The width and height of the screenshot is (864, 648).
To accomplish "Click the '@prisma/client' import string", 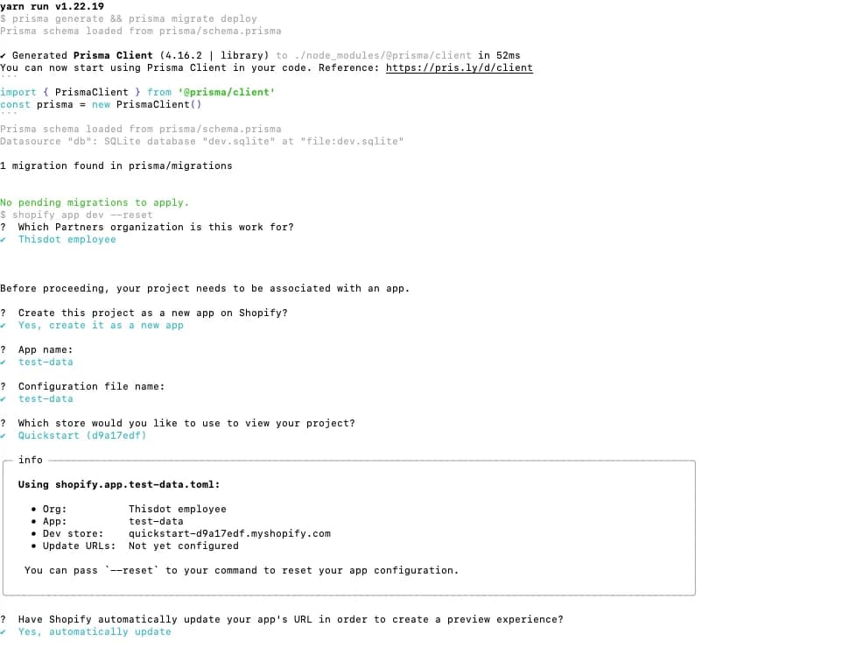I will (x=227, y=93).
